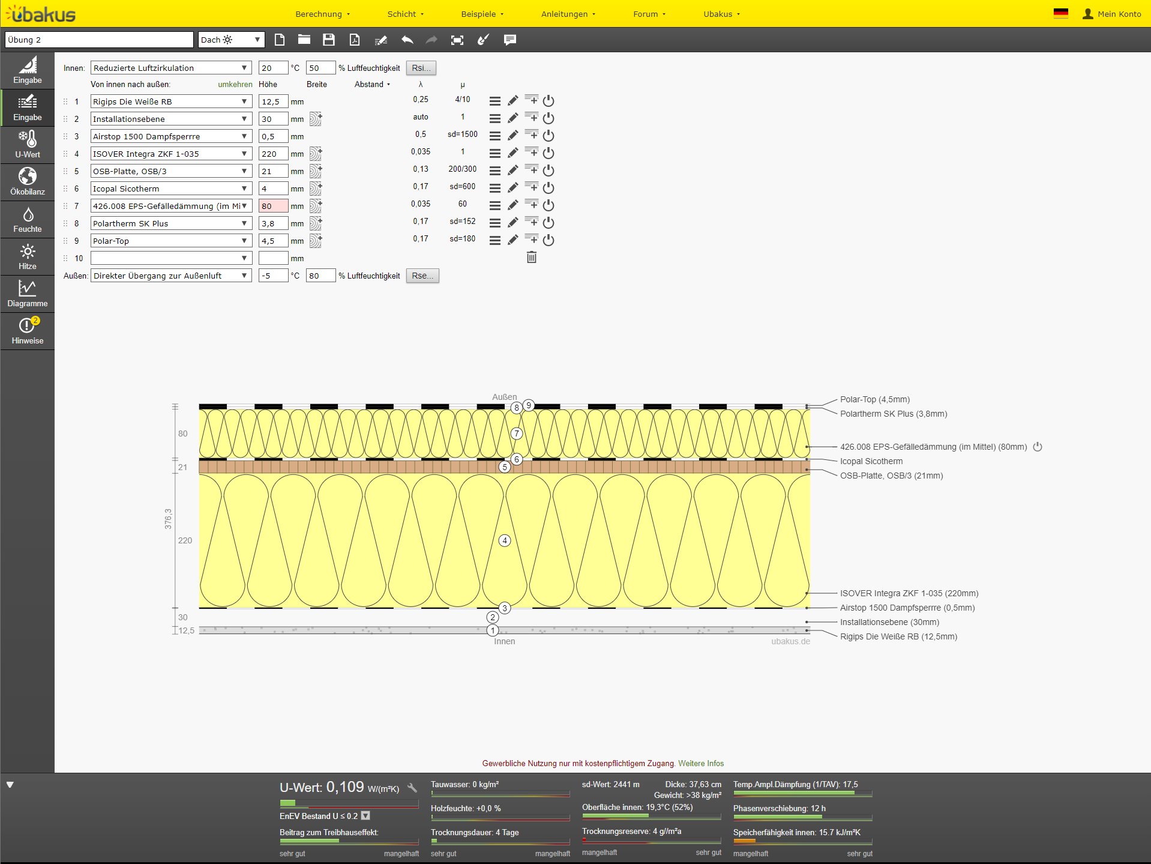Open the Berechnung menu
This screenshot has height=864, width=1151.
click(x=322, y=14)
